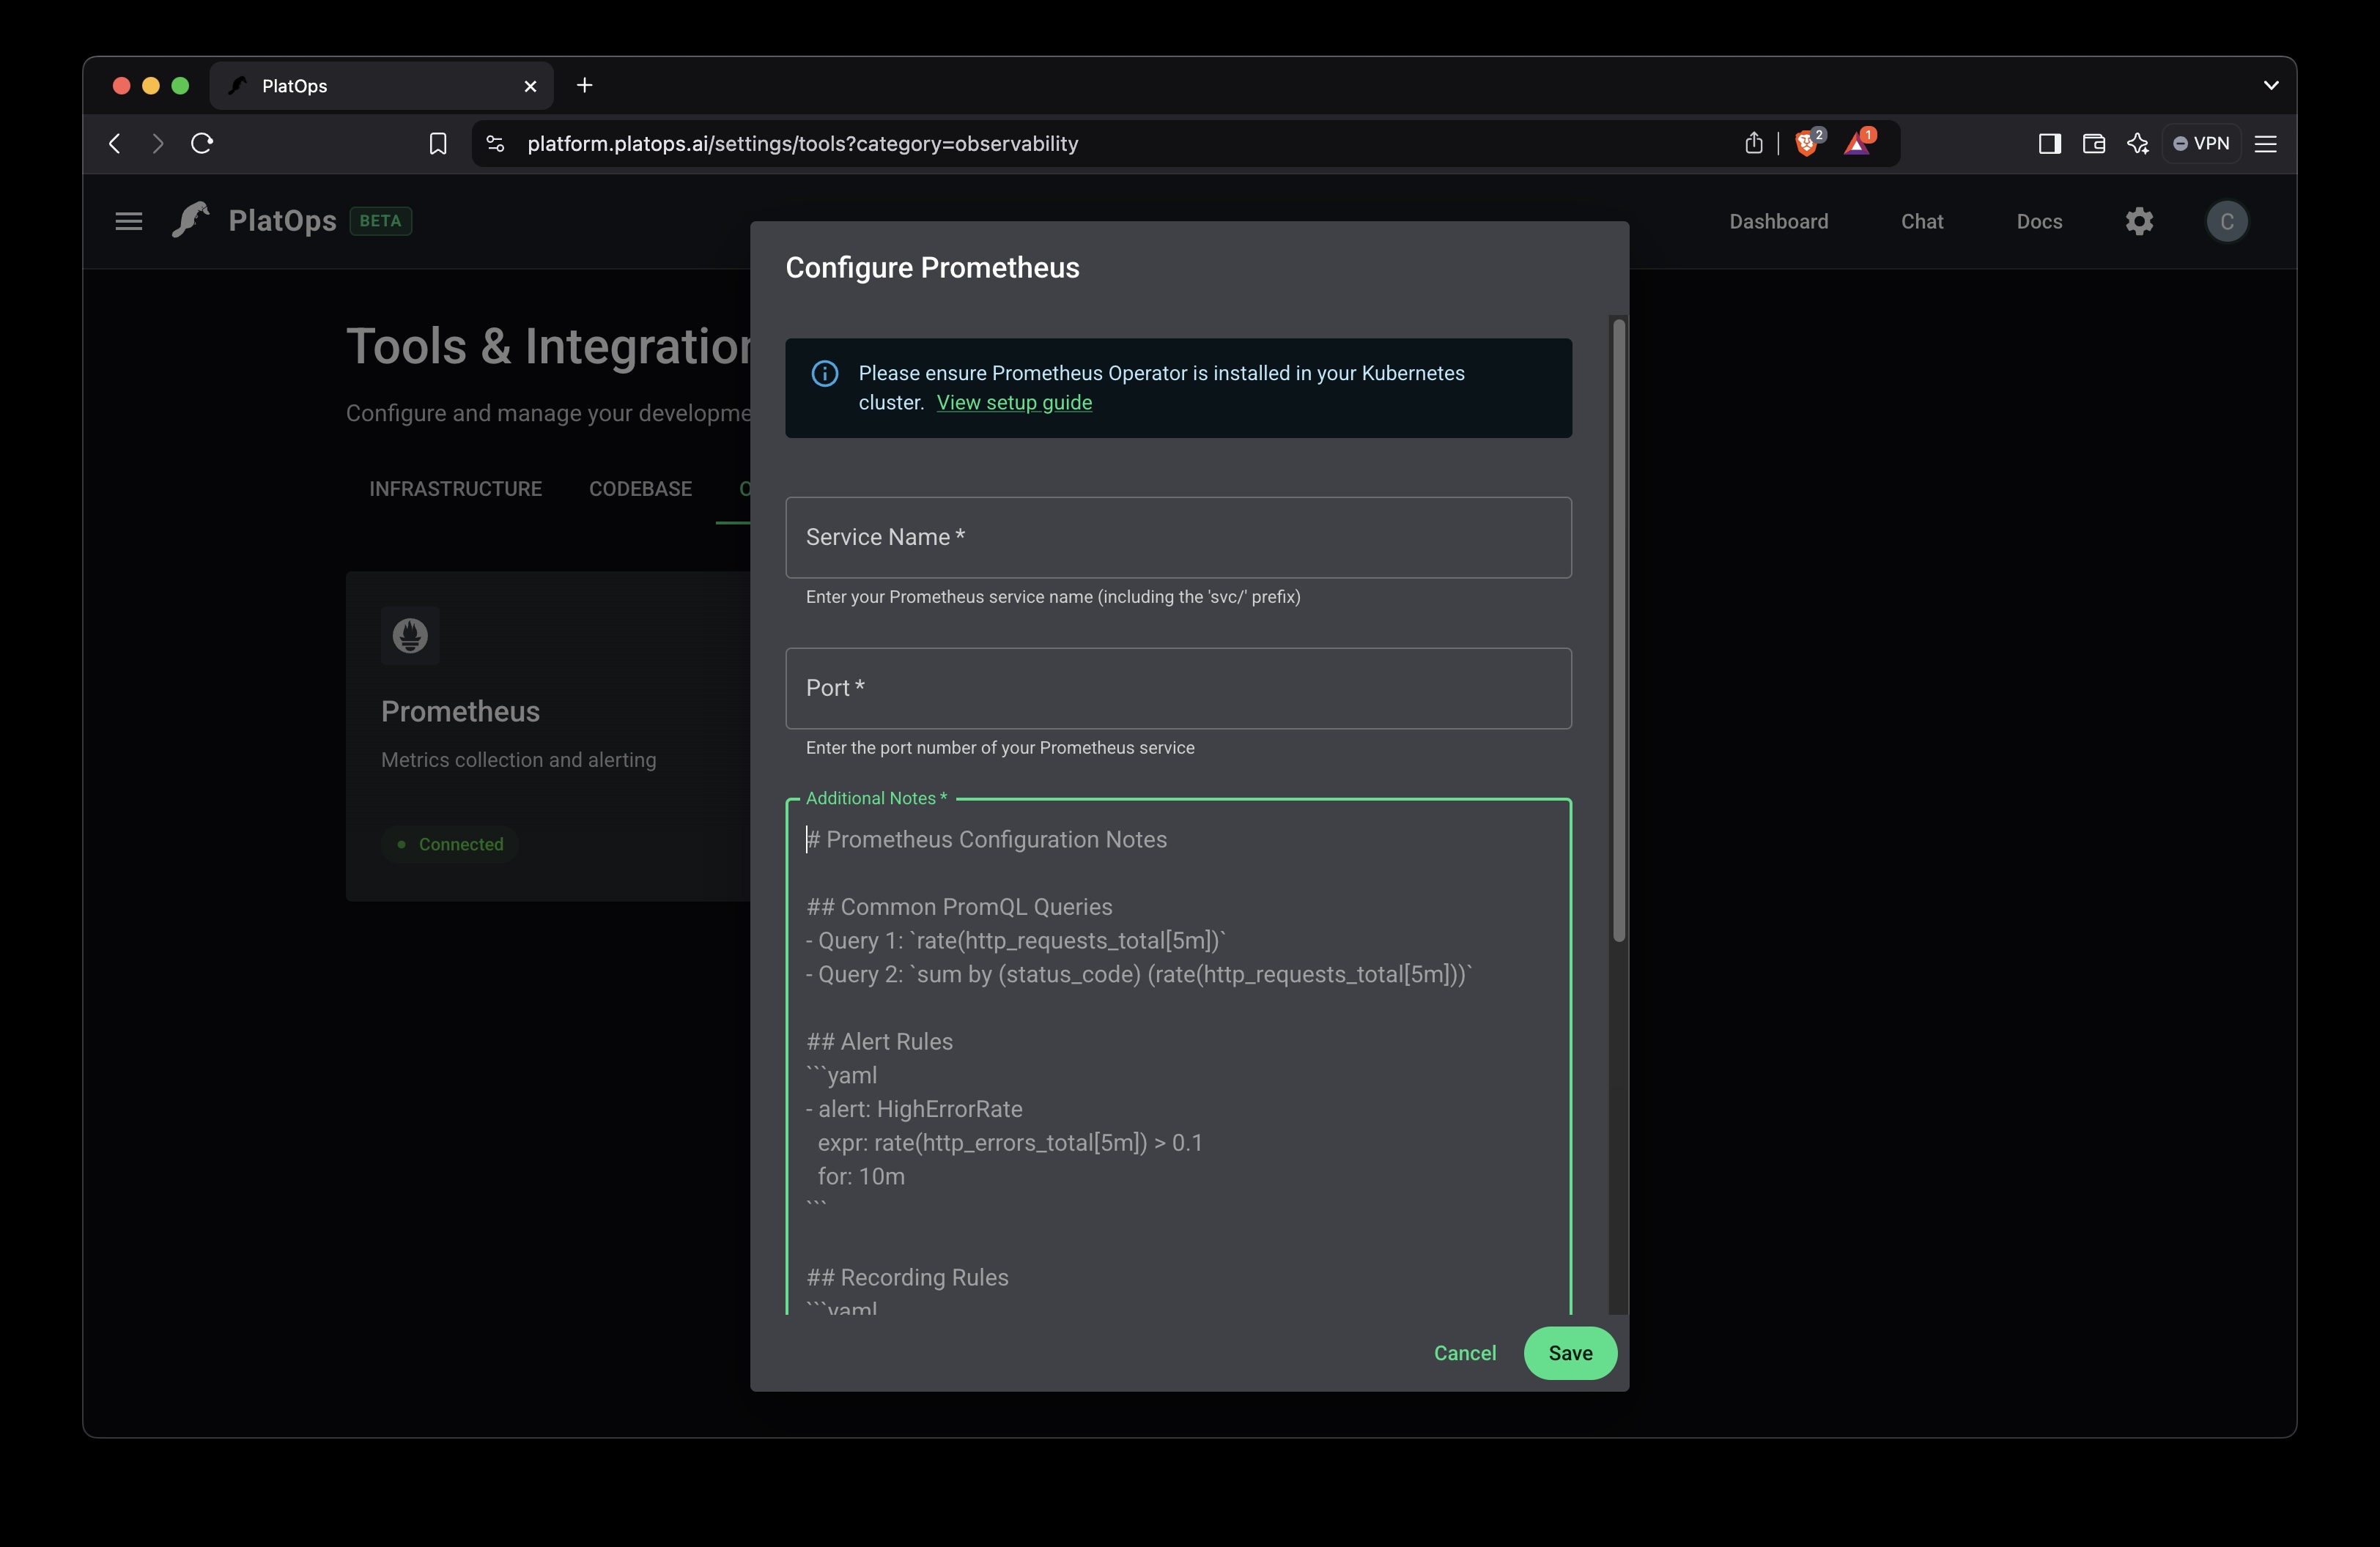
Task: Focus the Port input field
Action: coord(1178,689)
